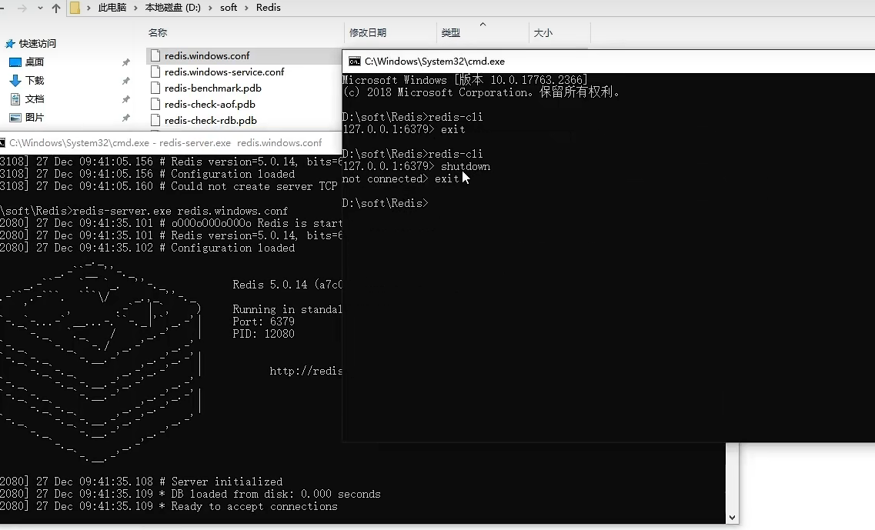Expand breadcrumb chevron after 此电脑

(x=135, y=8)
